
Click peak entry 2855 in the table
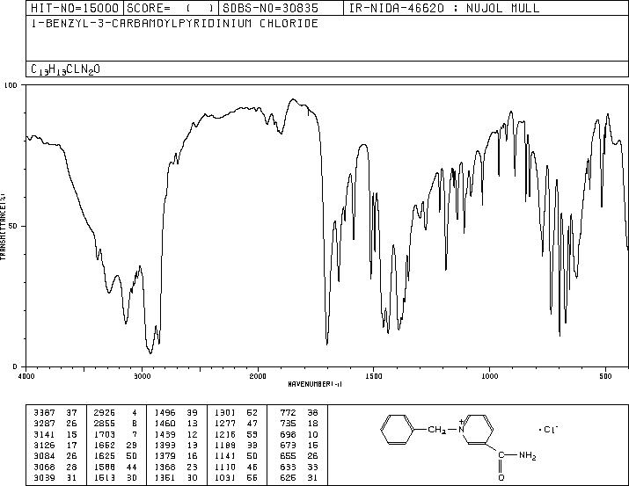click(105, 424)
